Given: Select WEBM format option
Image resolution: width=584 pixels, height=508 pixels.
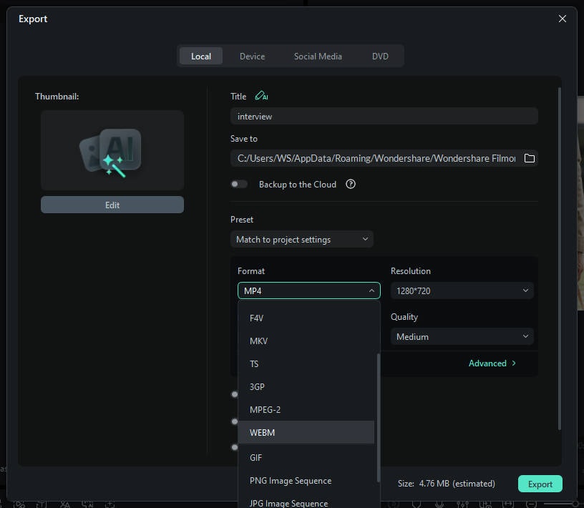Looking at the screenshot, I should 306,432.
